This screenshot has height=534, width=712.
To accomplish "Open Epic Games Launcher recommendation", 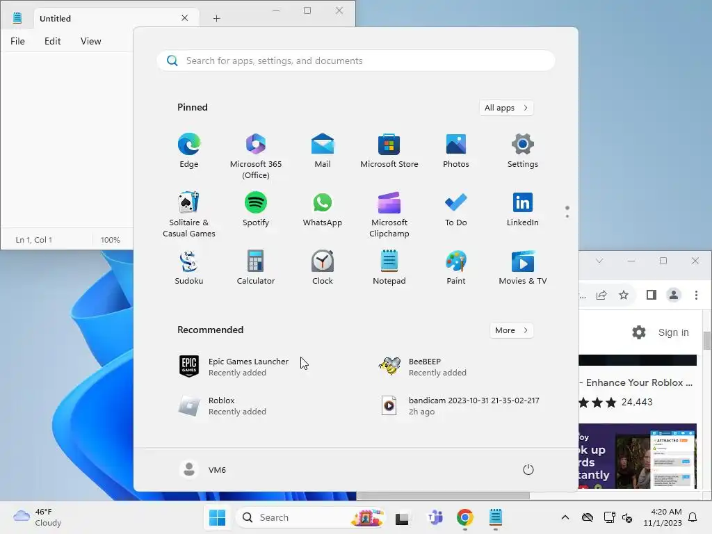I will pyautogui.click(x=234, y=366).
